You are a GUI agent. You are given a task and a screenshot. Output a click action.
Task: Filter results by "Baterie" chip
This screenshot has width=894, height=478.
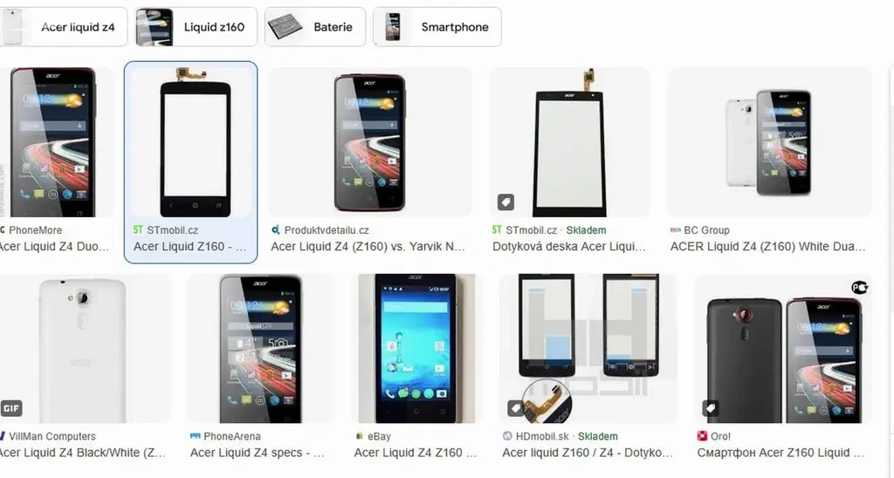point(314,27)
